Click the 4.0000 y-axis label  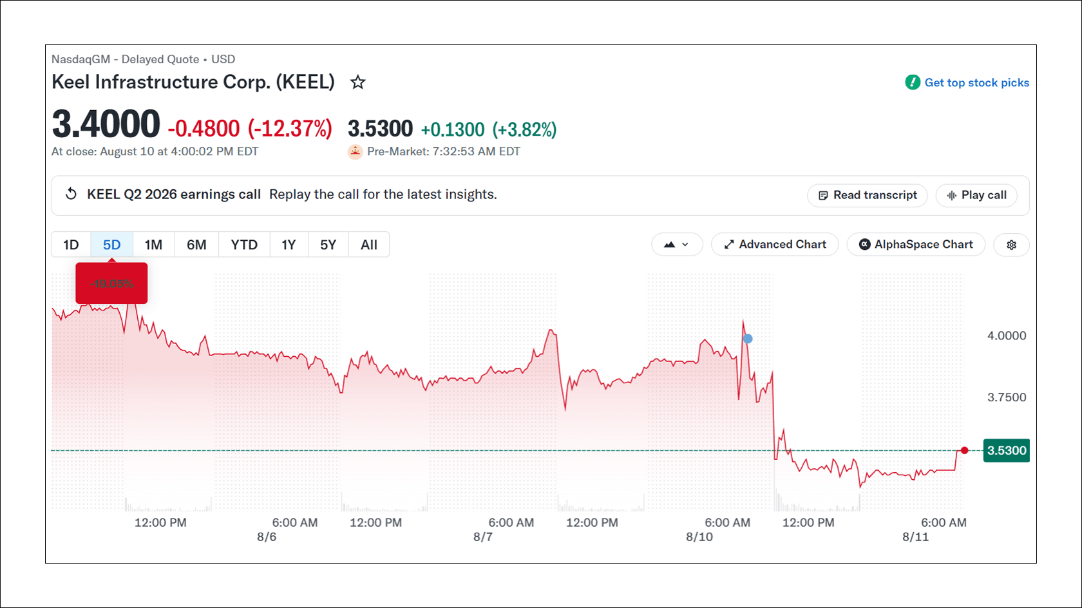click(1007, 336)
